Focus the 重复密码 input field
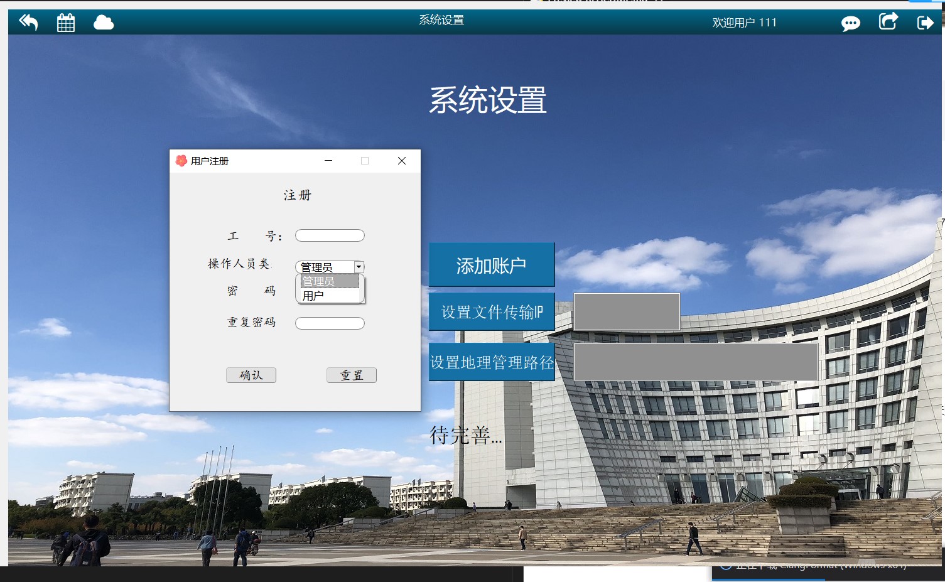Screen dimensions: 945x582 pos(330,323)
